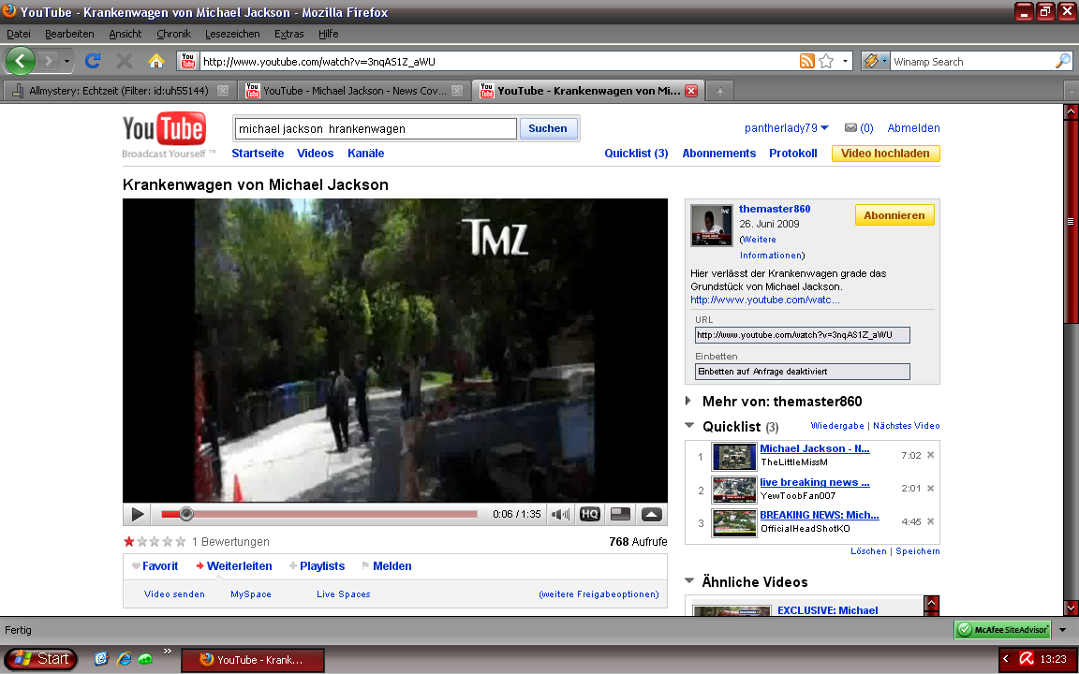The height and width of the screenshot is (674, 1079).
Task: Select the video URL text field
Action: (x=803, y=335)
